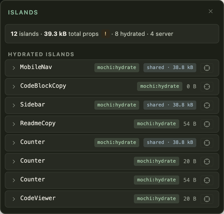224x214 pixels.
Task: Click mochi:hydrate badge on ReadmeCopy row
Action: (x=157, y=124)
